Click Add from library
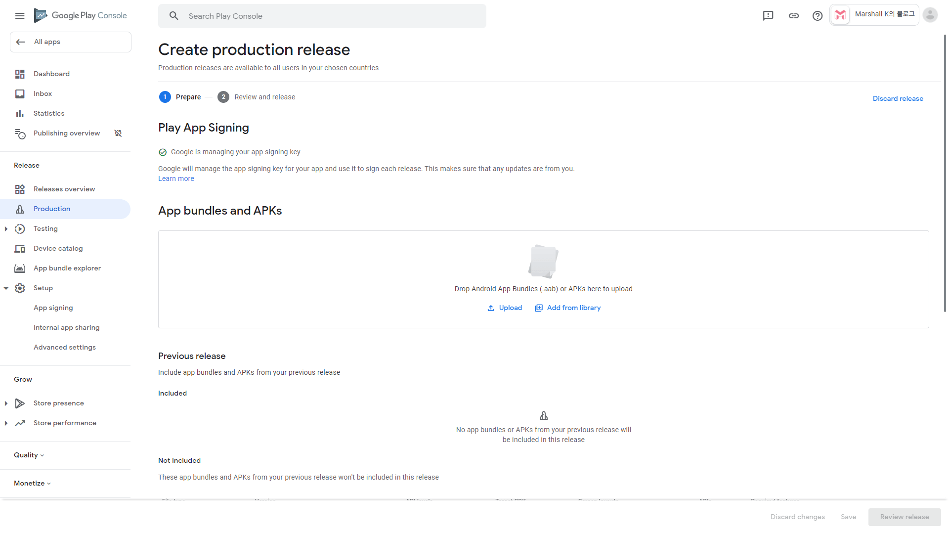Image resolution: width=949 pixels, height=534 pixels. click(568, 308)
